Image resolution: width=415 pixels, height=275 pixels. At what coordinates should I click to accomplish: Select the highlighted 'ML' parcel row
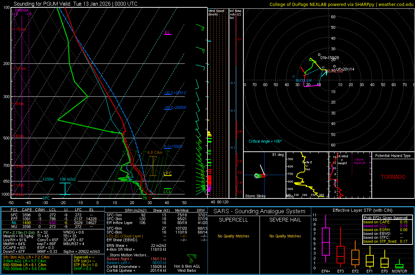[53, 223]
